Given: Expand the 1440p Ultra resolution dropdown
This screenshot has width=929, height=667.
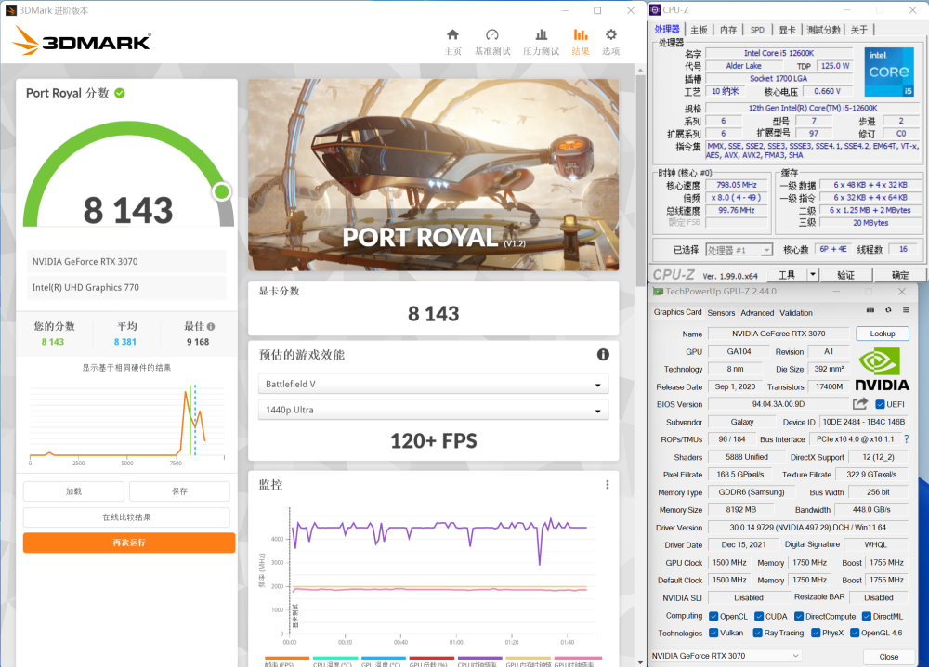Looking at the screenshot, I should pyautogui.click(x=433, y=412).
